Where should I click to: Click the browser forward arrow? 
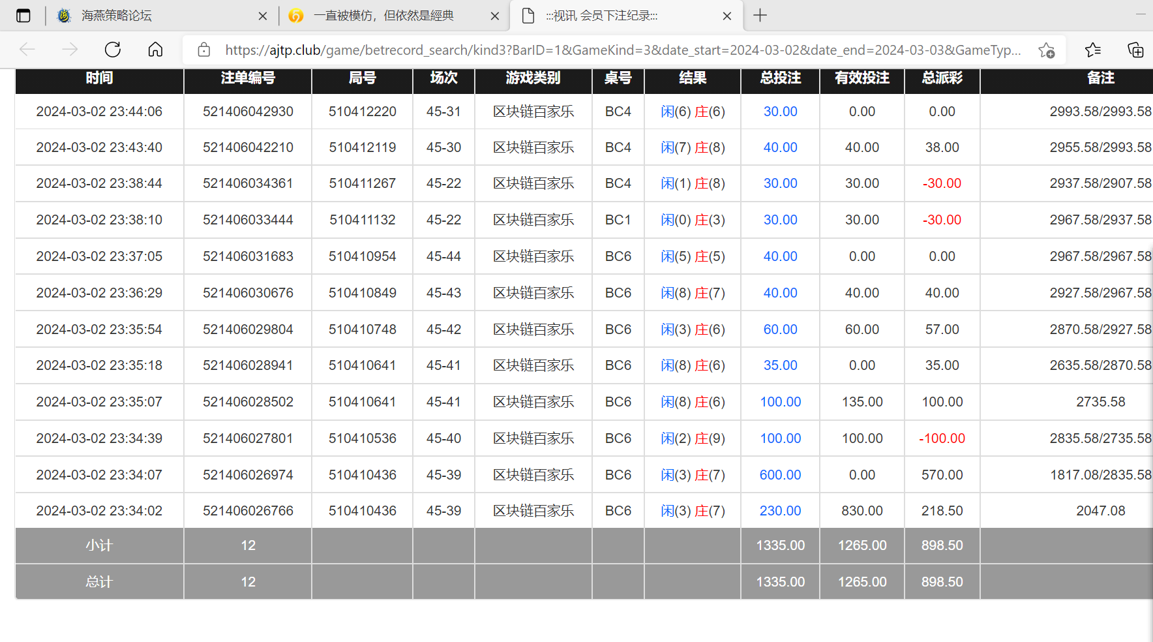(x=70, y=50)
